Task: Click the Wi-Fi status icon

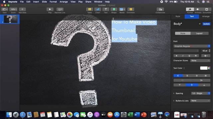Action: pos(166,2)
